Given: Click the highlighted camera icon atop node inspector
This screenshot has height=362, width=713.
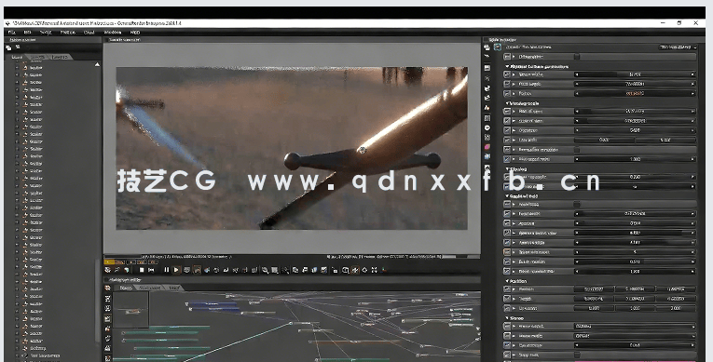Looking at the screenshot, I should pos(498,47).
